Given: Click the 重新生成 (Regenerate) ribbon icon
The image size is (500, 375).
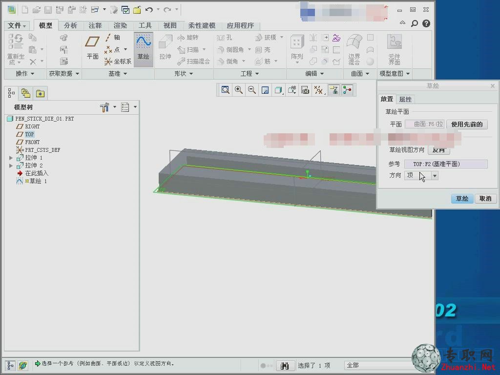Looking at the screenshot, I should click(16, 50).
